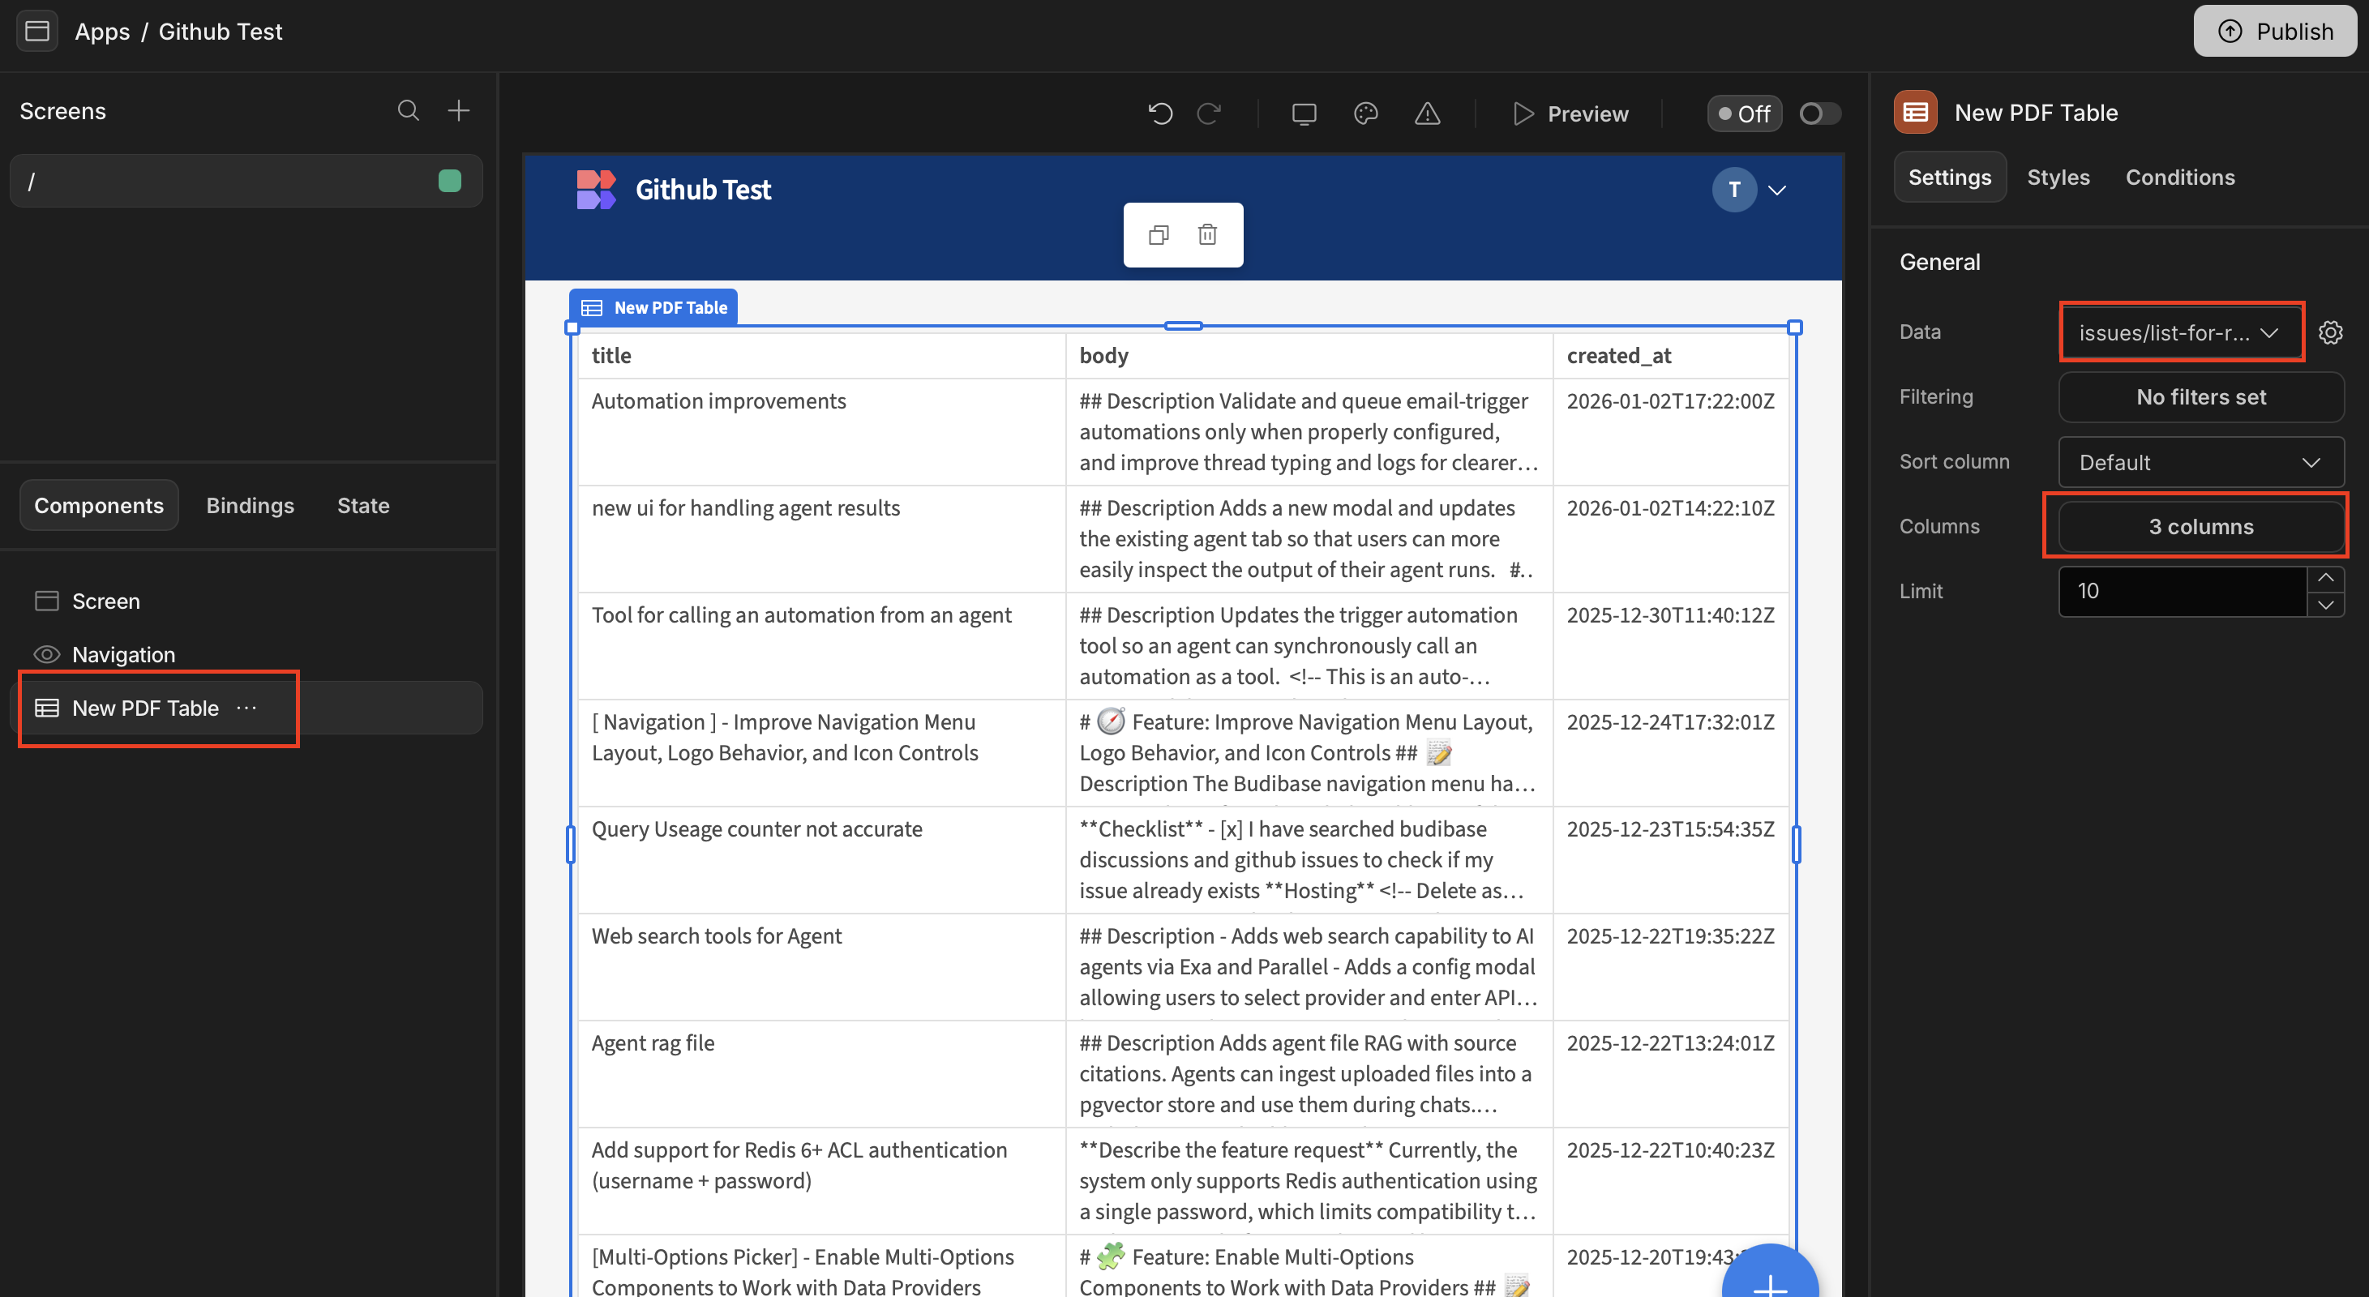The image size is (2369, 1297).
Task: Open the data source gear settings
Action: [2329, 332]
